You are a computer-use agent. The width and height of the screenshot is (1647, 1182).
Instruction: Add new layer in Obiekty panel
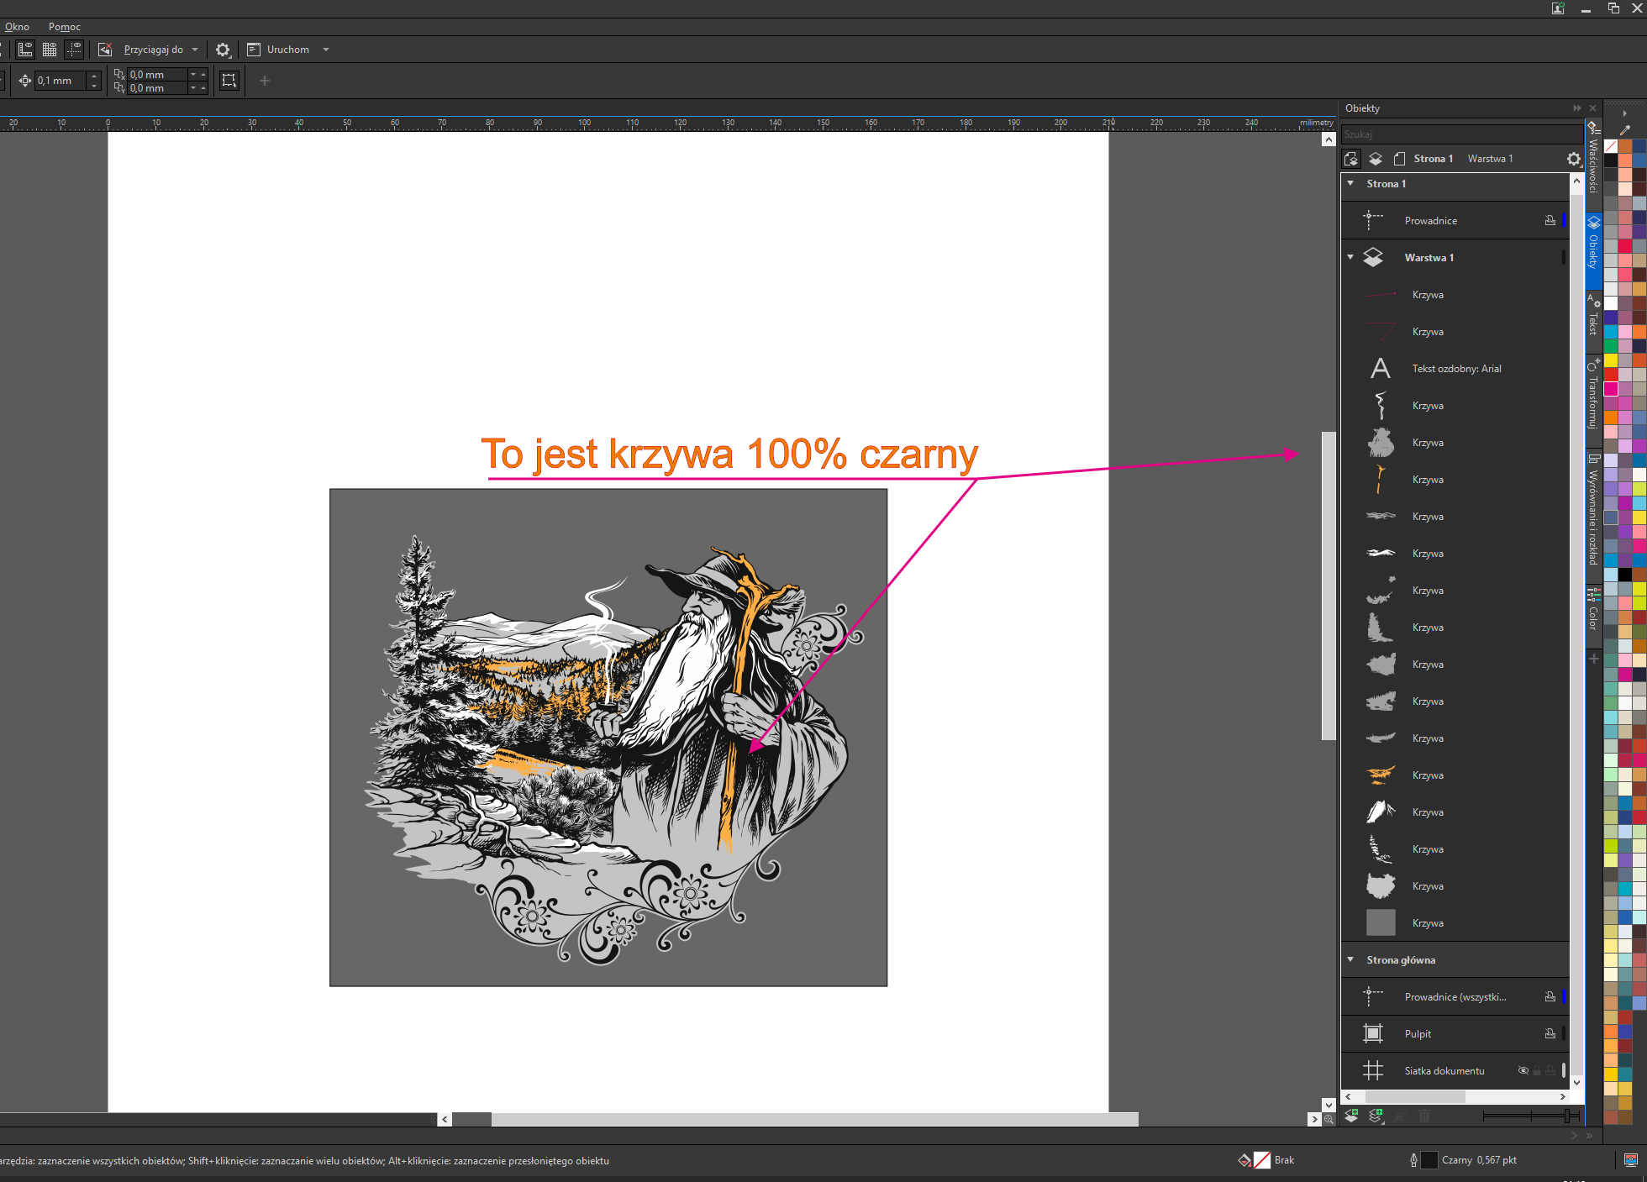pyautogui.click(x=1351, y=1116)
